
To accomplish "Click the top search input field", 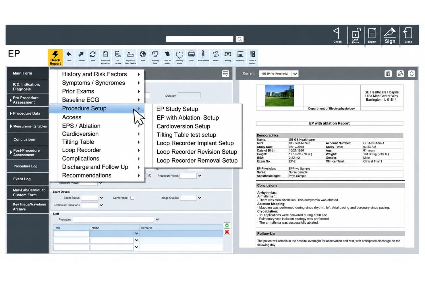I will [200, 39].
